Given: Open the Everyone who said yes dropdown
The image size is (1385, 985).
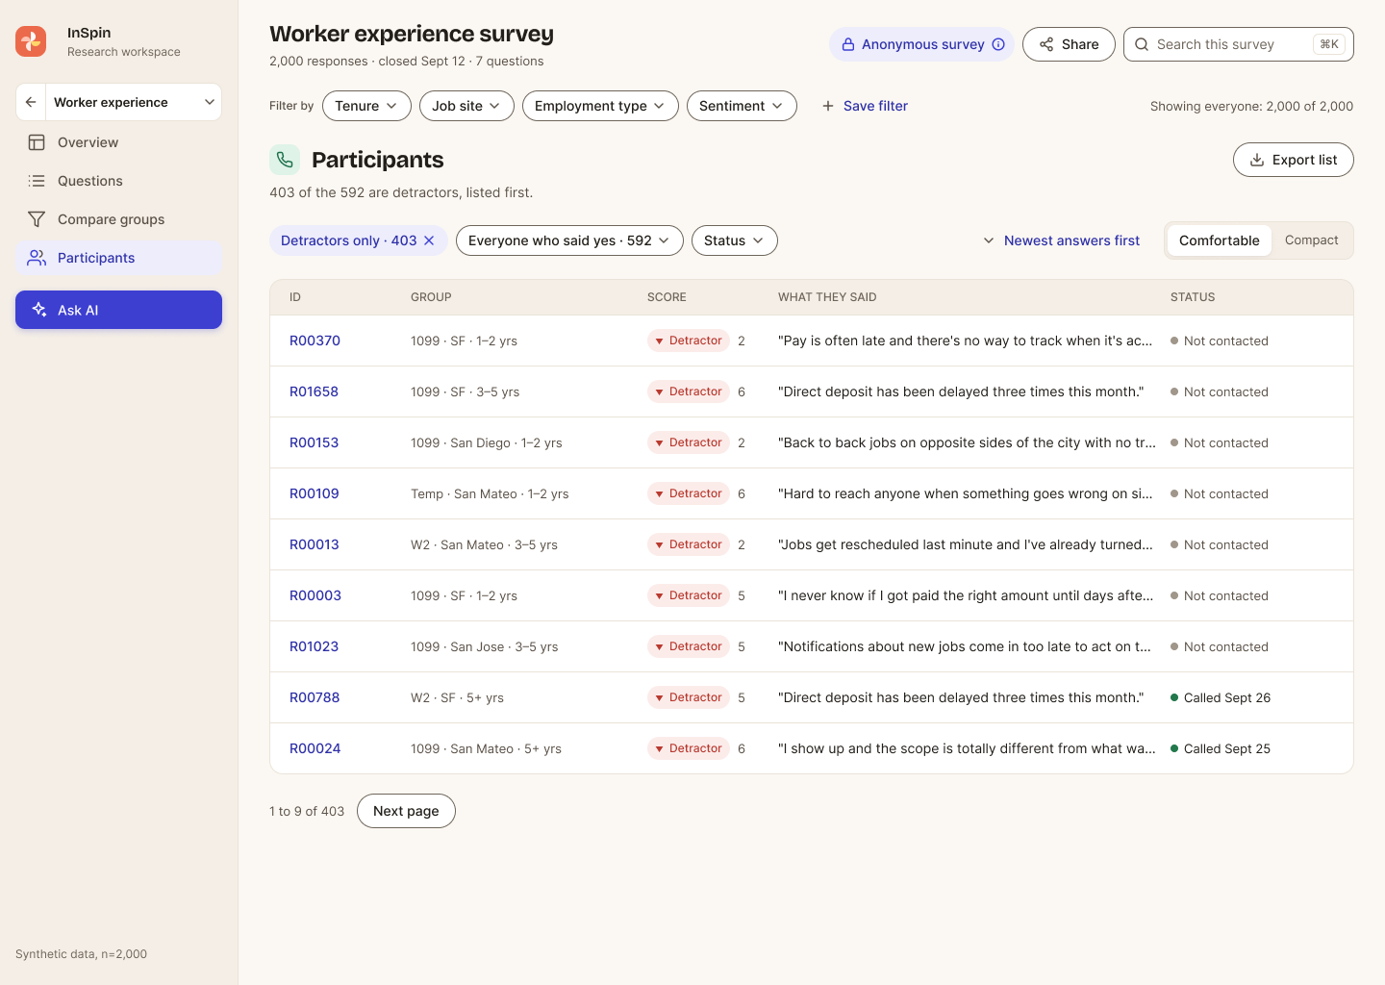Looking at the screenshot, I should coord(569,240).
